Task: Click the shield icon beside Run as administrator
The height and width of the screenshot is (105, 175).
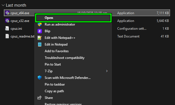Action: tap(40, 24)
